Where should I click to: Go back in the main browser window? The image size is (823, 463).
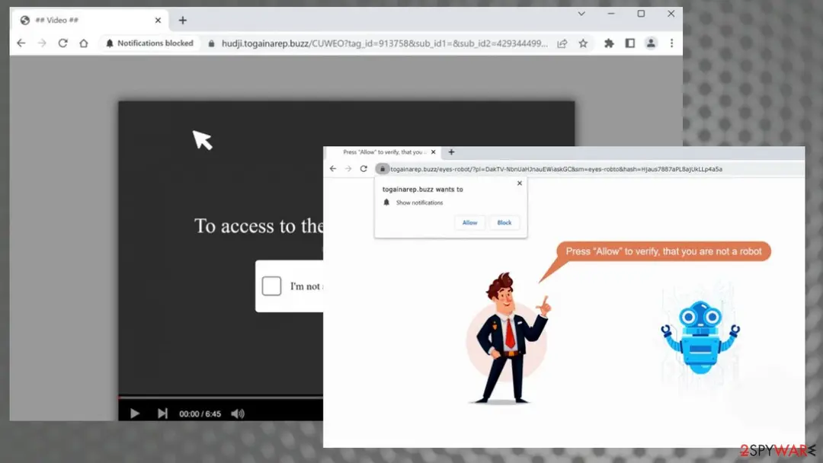(21, 43)
